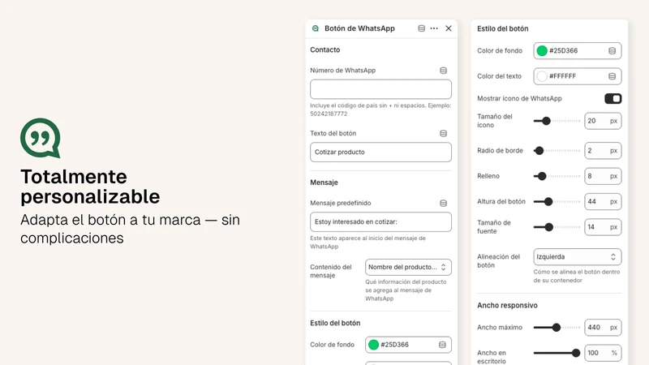Open the Alineación del botón dropdown
This screenshot has height=365, width=649.
tap(578, 257)
